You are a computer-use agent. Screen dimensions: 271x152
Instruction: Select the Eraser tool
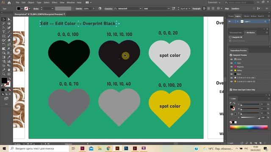click(9, 40)
